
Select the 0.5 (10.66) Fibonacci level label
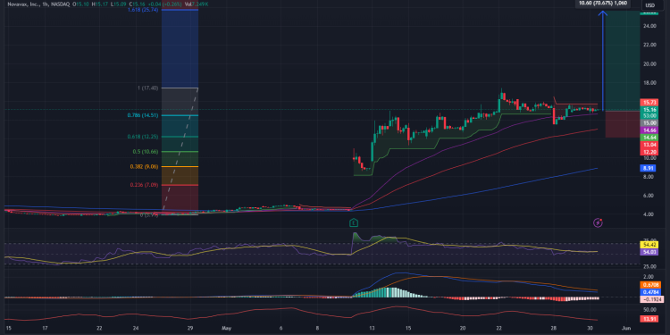pyautogui.click(x=146, y=152)
